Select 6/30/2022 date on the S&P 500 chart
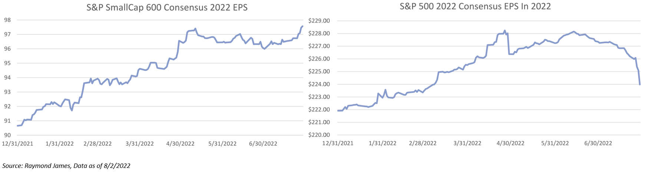 [598, 143]
